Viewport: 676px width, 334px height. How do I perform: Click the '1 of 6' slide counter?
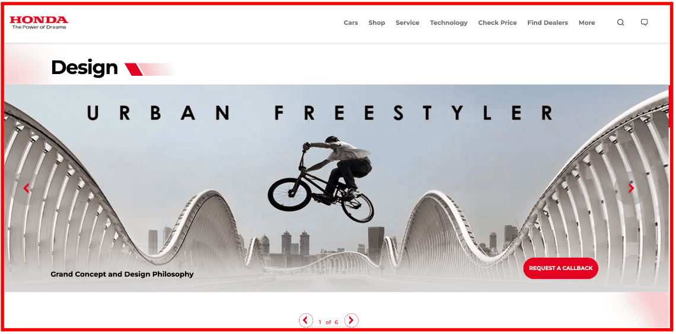pyautogui.click(x=328, y=322)
